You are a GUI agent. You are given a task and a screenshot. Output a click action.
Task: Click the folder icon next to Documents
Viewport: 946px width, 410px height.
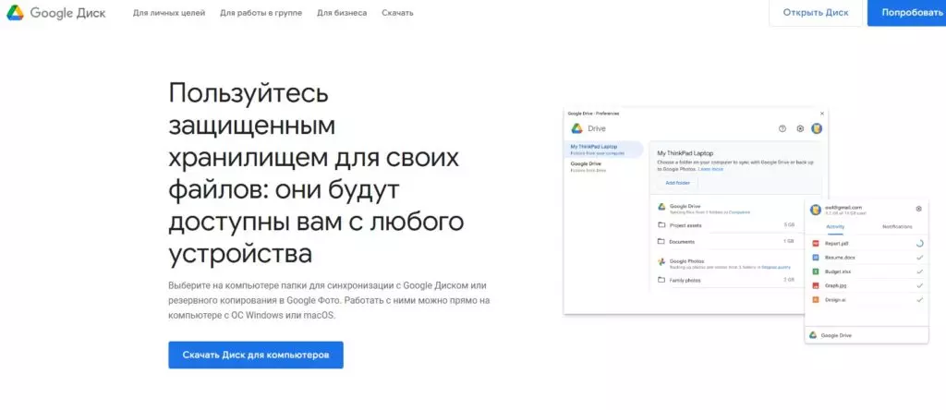661,241
